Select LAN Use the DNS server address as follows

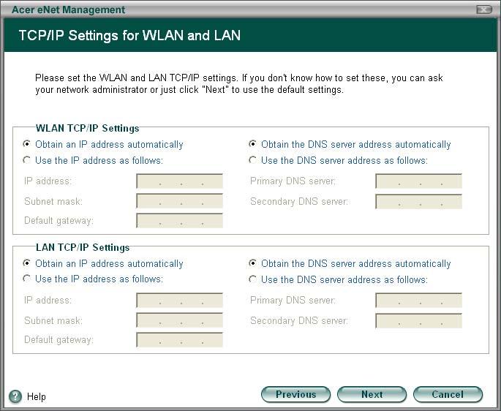[x=253, y=279]
